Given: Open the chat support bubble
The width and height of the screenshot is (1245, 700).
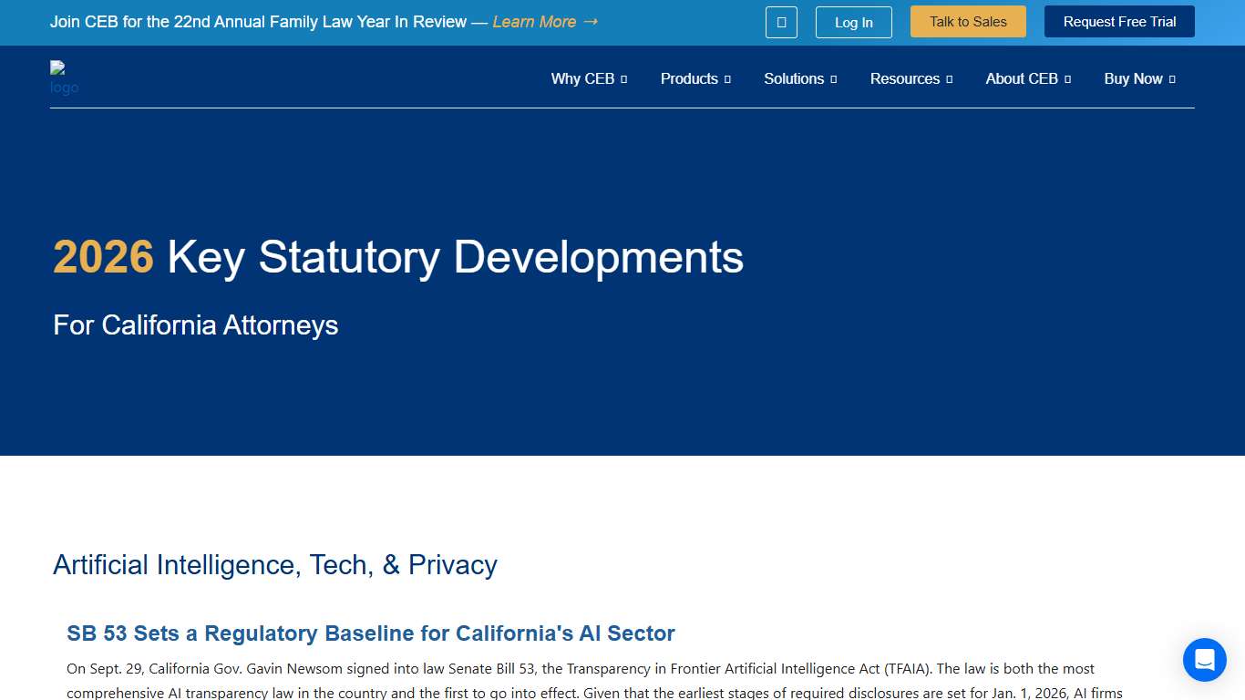Looking at the screenshot, I should point(1204,660).
